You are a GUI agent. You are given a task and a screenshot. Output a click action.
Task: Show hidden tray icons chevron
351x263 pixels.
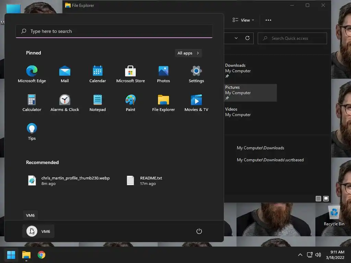tap(300, 255)
